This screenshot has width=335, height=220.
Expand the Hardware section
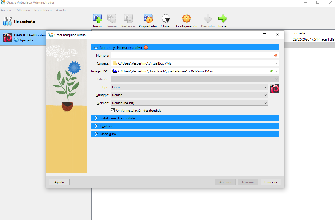pos(96,126)
